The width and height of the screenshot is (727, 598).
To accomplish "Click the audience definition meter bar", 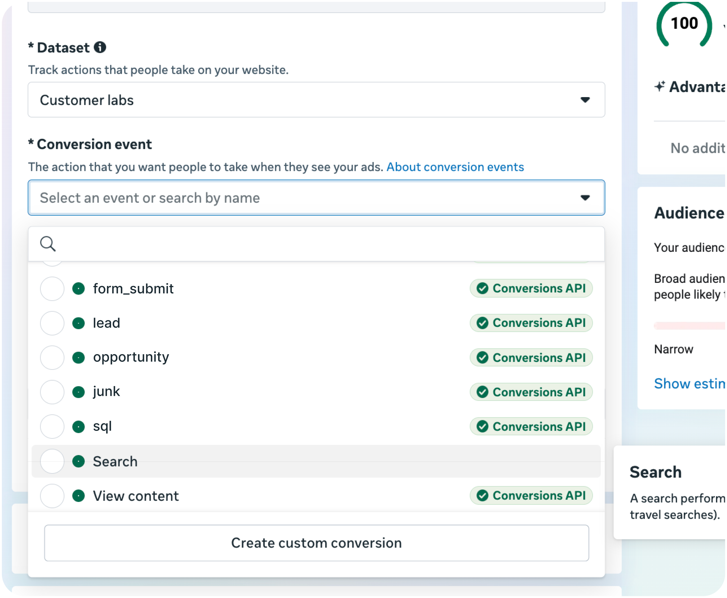I will 689,326.
